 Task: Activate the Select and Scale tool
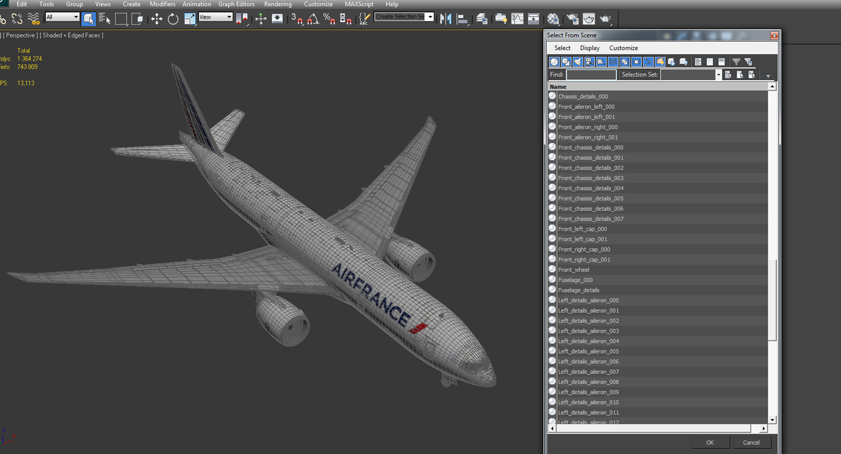[189, 19]
